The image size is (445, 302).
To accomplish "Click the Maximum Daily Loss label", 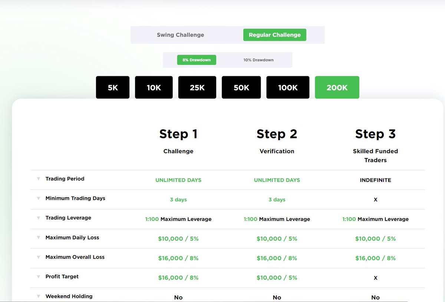I will tap(72, 238).
